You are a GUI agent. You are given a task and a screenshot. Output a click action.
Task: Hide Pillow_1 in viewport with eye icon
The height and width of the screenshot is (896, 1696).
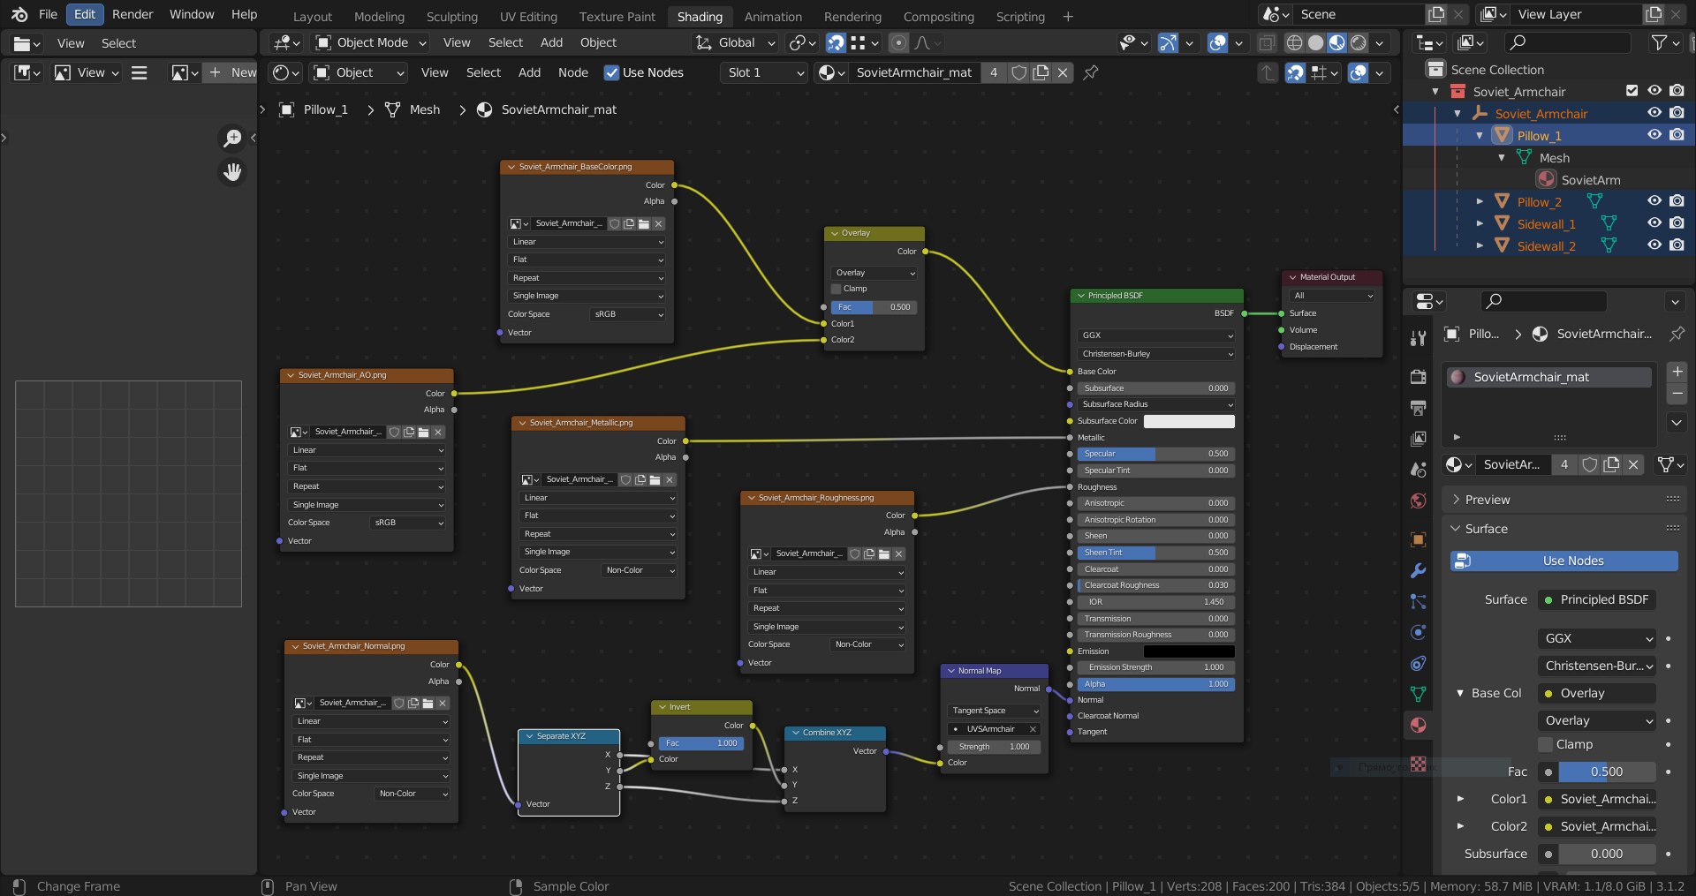[1654, 135]
